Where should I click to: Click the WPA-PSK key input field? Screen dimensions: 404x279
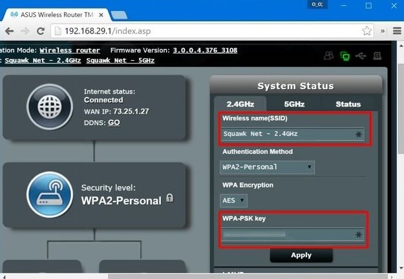(293, 234)
